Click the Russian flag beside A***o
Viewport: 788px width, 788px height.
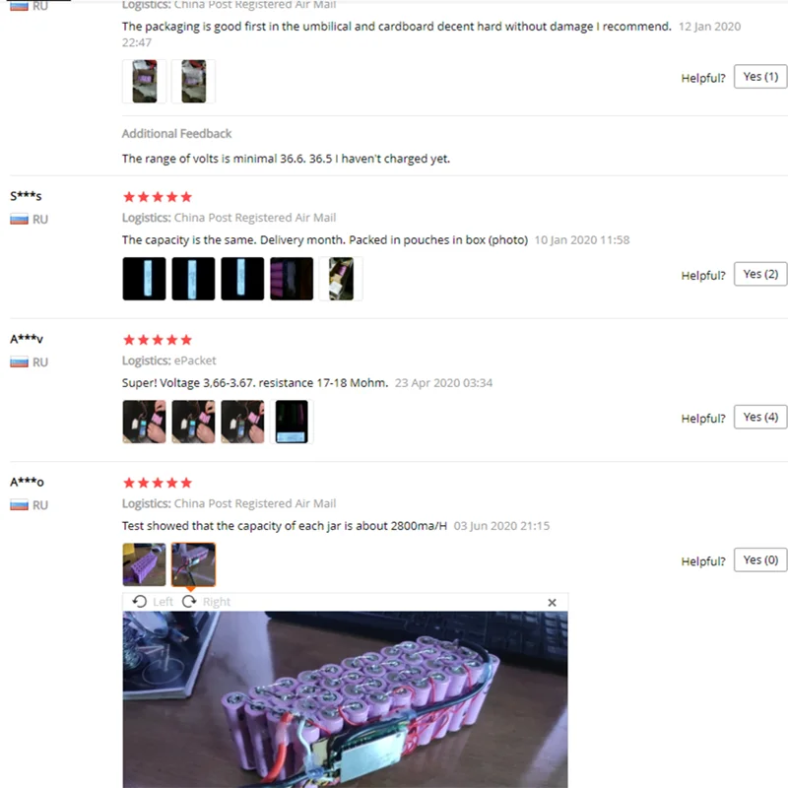(x=19, y=505)
